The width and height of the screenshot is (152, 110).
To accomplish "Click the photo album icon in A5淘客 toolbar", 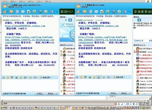I will point(29,12).
